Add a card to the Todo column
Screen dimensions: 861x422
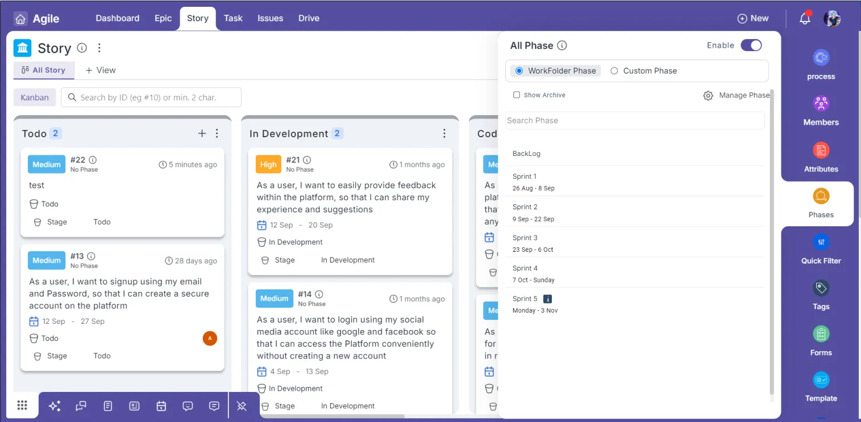(x=202, y=133)
